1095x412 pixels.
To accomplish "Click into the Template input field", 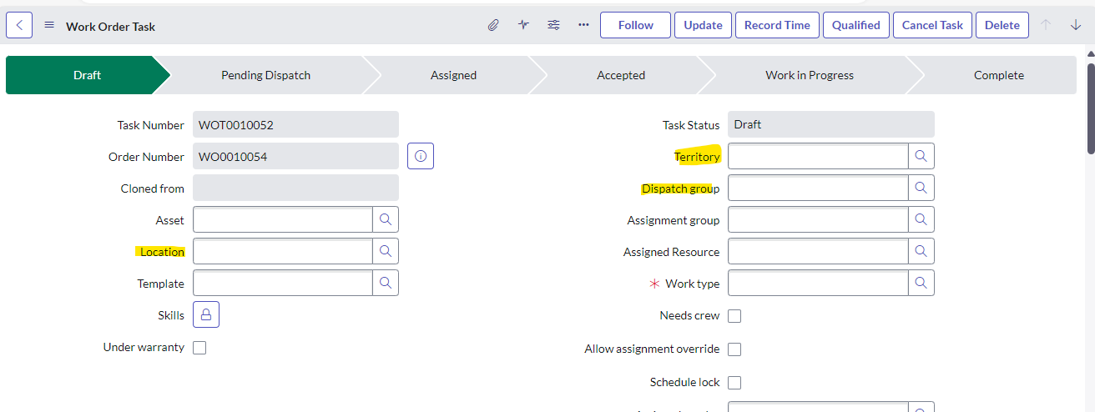I will pyautogui.click(x=283, y=283).
